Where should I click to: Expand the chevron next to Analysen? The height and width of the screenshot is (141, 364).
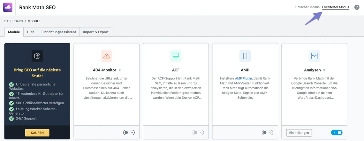coord(324,70)
